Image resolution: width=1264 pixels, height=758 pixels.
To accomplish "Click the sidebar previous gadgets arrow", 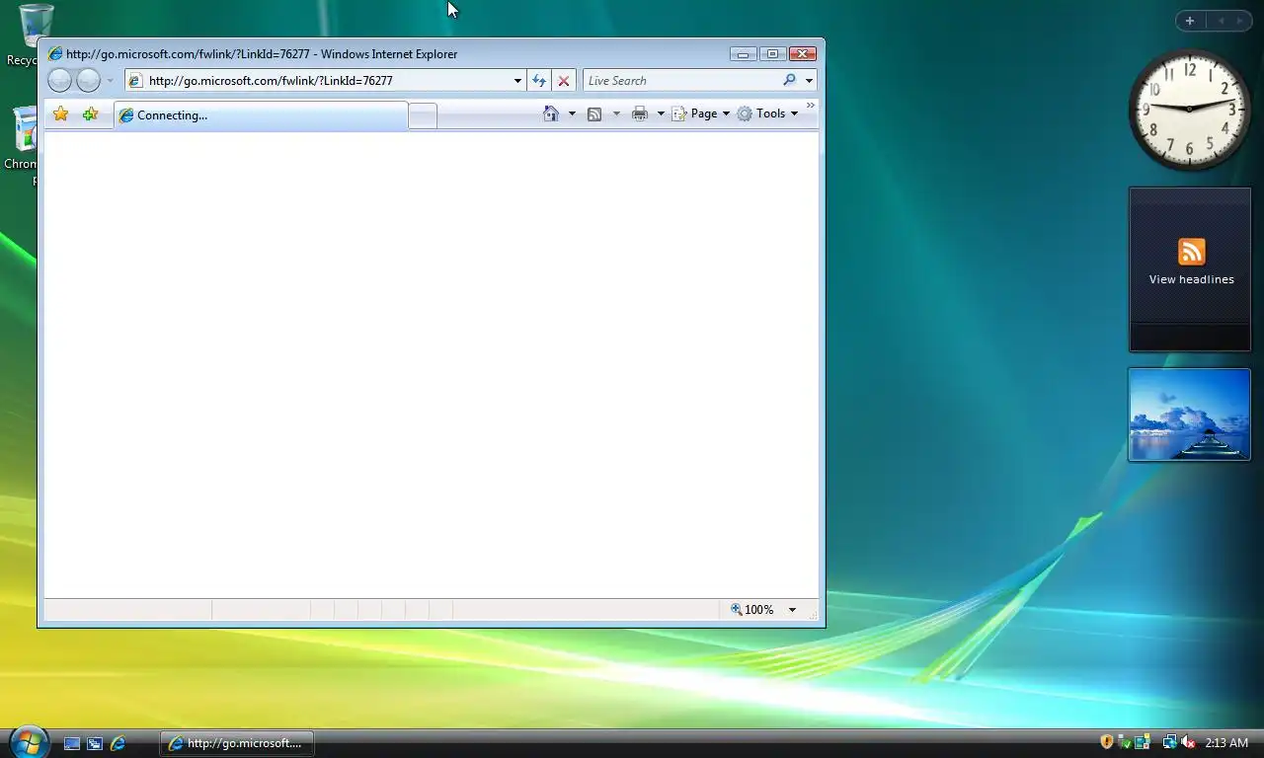I will point(1221,21).
